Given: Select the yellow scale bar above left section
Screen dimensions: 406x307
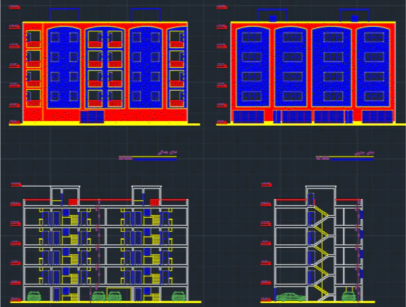Looking at the screenshot, I should [153, 158].
